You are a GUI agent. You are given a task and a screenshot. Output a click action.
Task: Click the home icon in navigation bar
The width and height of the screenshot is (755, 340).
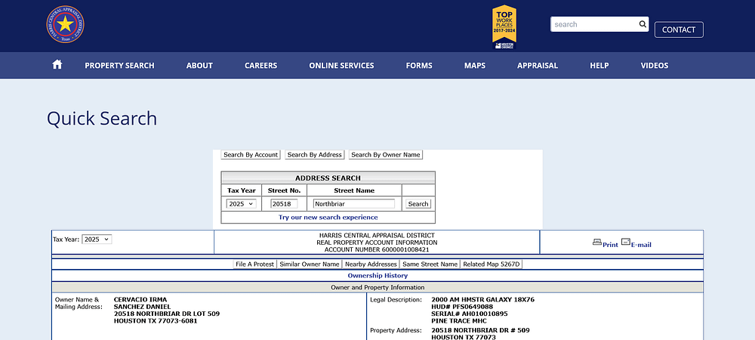[x=57, y=64]
